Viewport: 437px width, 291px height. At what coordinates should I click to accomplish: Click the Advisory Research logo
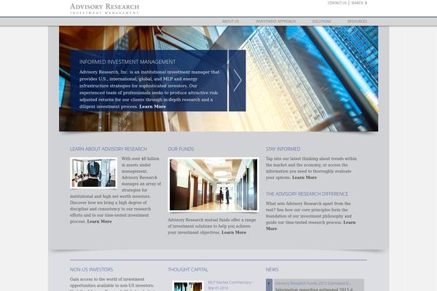coord(104,8)
